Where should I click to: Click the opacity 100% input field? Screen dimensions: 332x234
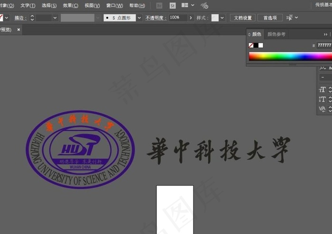[x=178, y=18]
